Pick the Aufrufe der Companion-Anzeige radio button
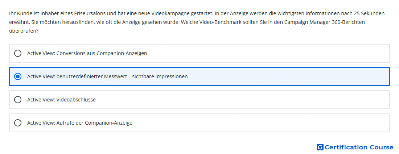Viewport: 399px width, 154px height. [18, 123]
